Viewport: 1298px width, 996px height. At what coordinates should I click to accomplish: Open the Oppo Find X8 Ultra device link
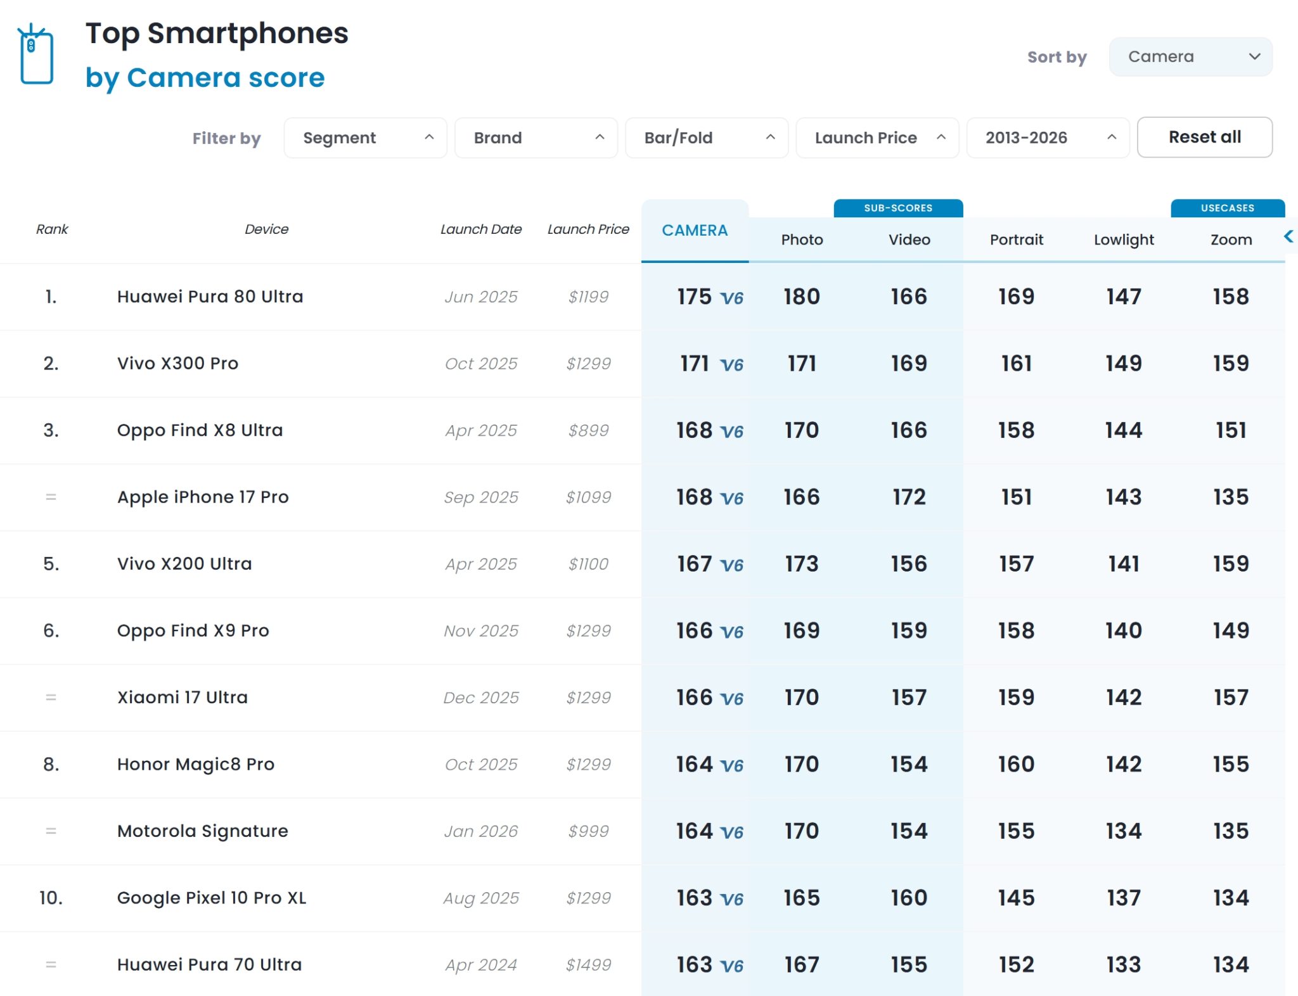tap(200, 430)
